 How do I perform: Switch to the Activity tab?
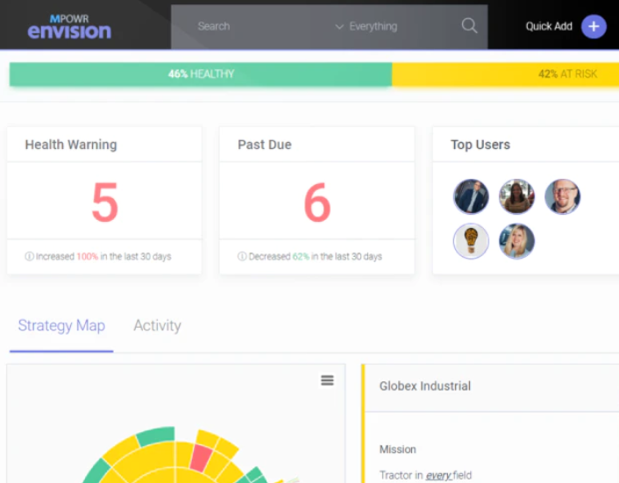point(157,326)
